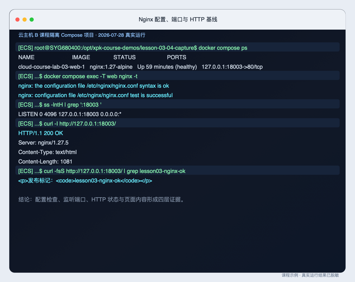Click the 'Content-Type: text/html' header line

click(48, 152)
